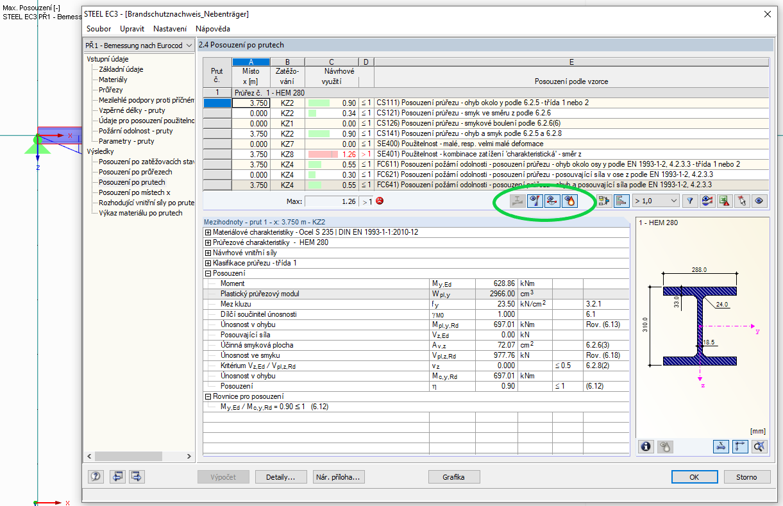Viewport: 783px width, 506px height.
Task: Select the CS126 shear buckling row
Action: point(485,123)
